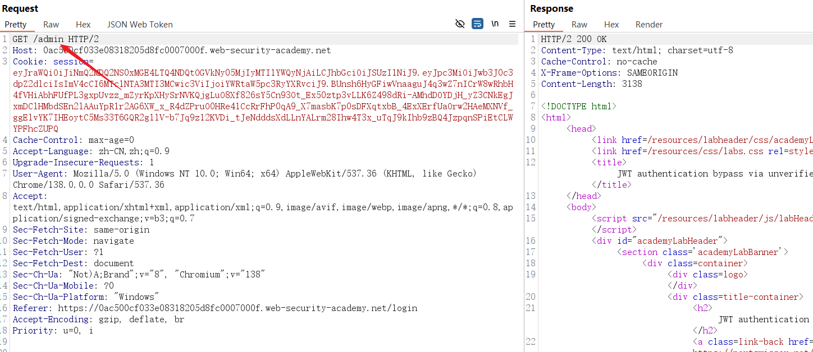Image resolution: width=813 pixels, height=352 pixels.
Task: Click the Cookie: session= header
Action: tap(53, 62)
